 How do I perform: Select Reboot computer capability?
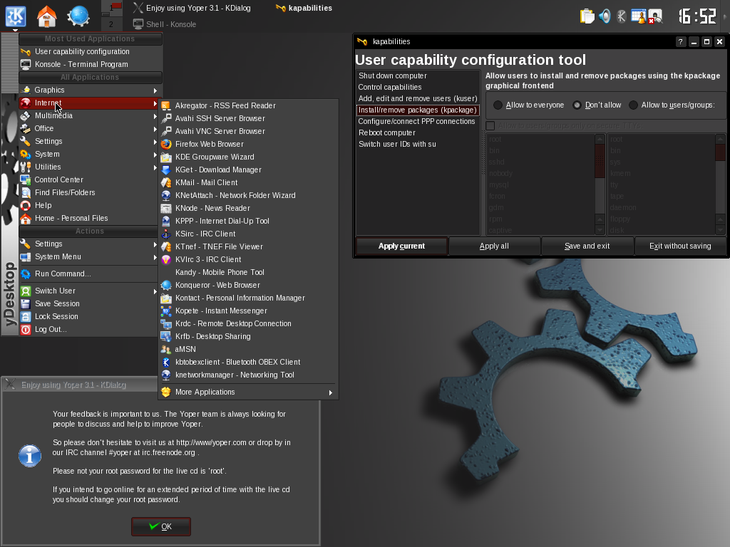(x=418, y=132)
